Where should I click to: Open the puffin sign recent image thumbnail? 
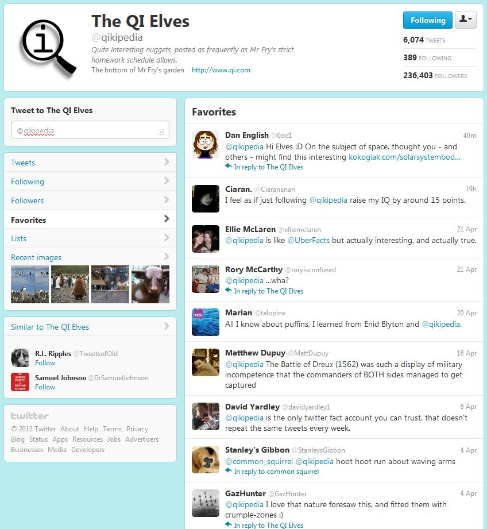pyautogui.click(x=30, y=284)
